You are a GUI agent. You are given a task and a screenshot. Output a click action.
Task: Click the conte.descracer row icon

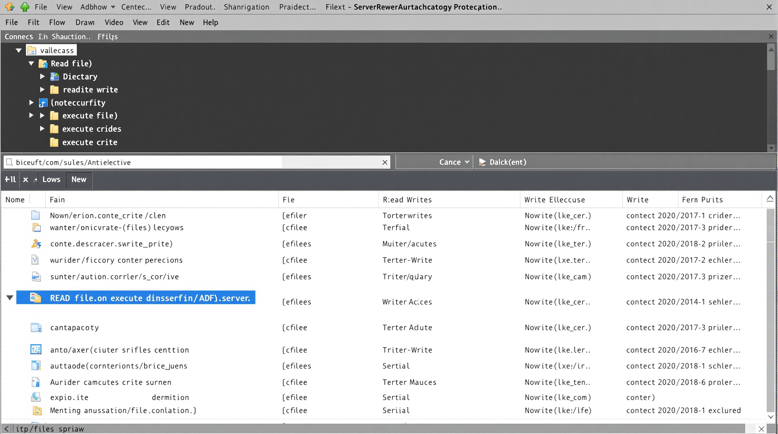[36, 244]
